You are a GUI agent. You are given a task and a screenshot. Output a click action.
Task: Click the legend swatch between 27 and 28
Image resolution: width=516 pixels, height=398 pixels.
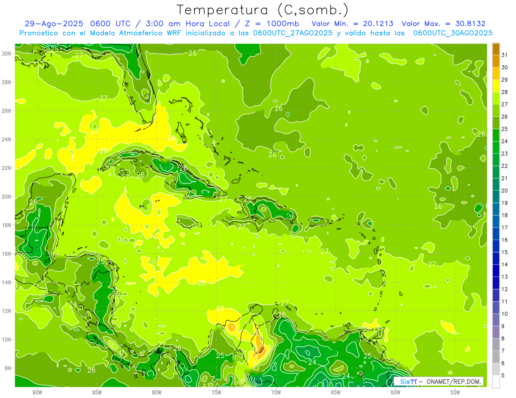(x=496, y=98)
